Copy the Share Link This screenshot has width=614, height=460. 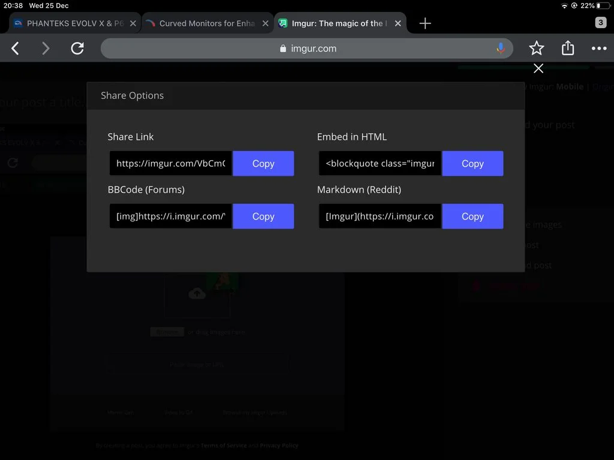point(263,163)
